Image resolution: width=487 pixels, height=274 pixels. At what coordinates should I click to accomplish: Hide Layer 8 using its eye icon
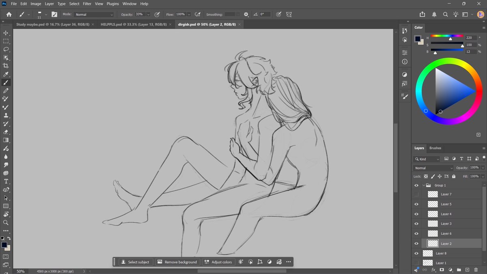(x=416, y=253)
